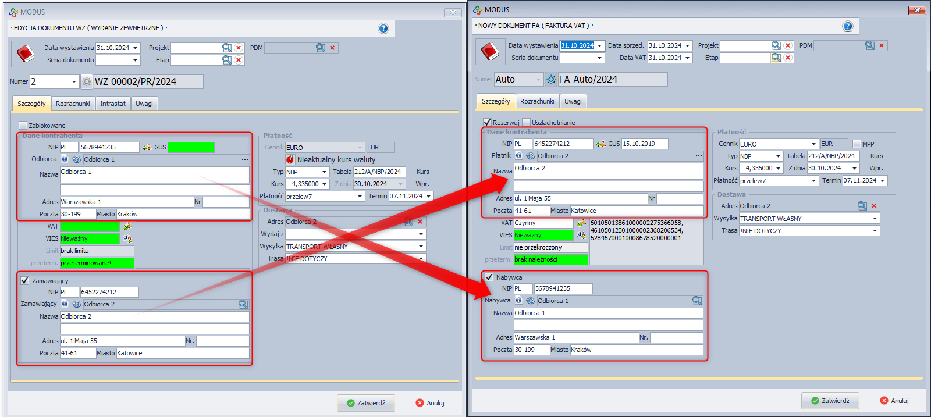The height and width of the screenshot is (417, 931).
Task: Click the green GUS status field
Action: point(191,148)
